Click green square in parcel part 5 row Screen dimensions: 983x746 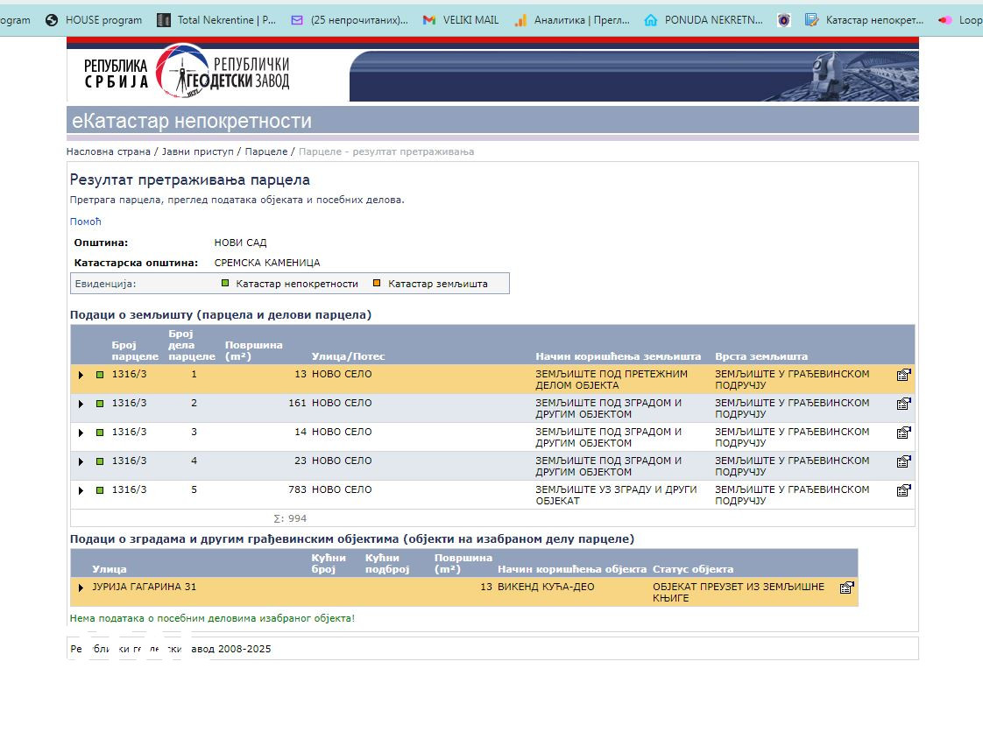tap(100, 489)
